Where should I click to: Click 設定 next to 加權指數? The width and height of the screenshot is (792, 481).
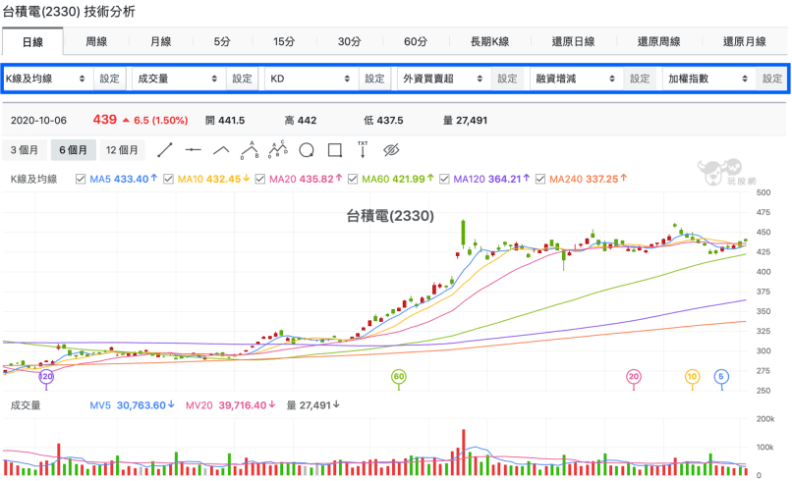tap(772, 79)
